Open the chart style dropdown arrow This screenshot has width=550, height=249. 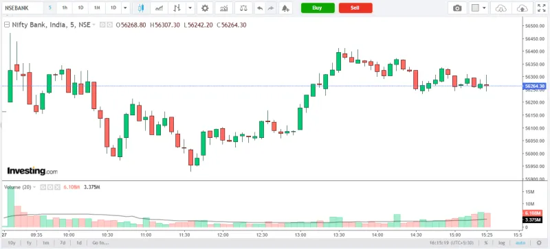pos(190,8)
